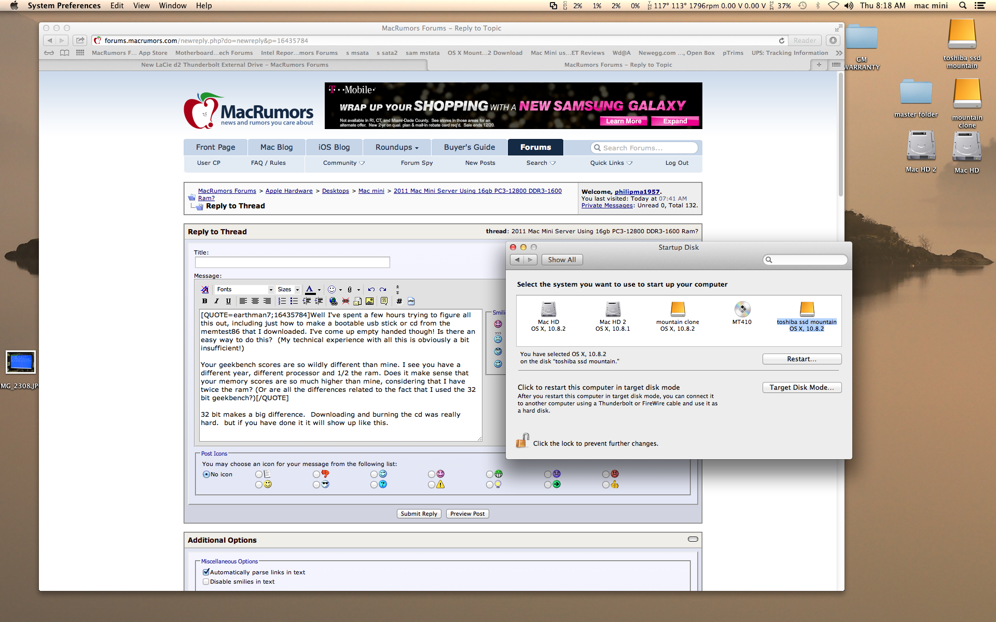
Task: Click the Title input field
Action: click(x=292, y=262)
